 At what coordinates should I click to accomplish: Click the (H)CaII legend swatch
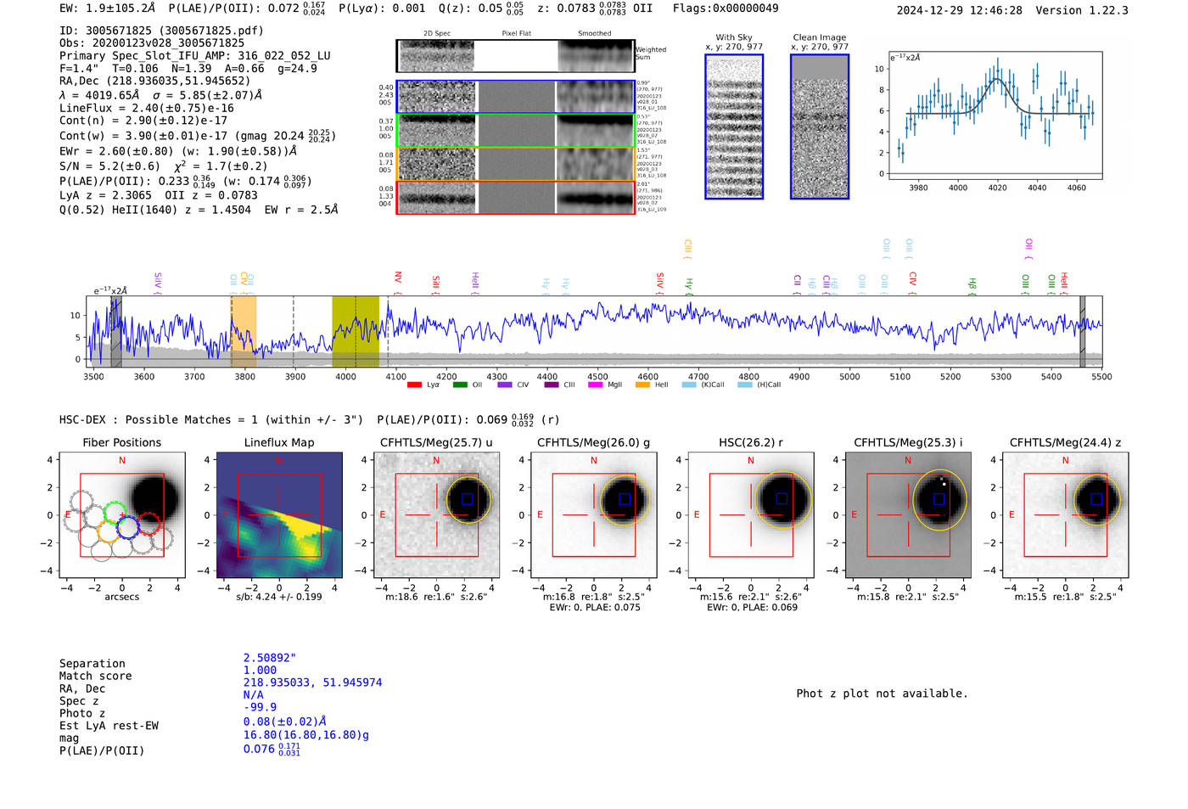(x=745, y=385)
